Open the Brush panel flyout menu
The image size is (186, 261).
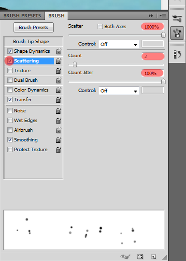click(163, 16)
